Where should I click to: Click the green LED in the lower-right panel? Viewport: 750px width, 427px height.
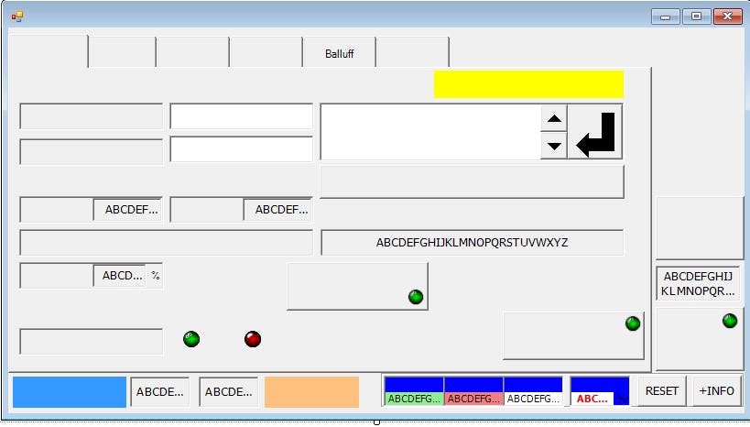(632, 323)
